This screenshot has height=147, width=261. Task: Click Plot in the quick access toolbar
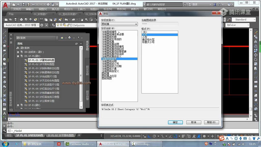click(x=48, y=4)
